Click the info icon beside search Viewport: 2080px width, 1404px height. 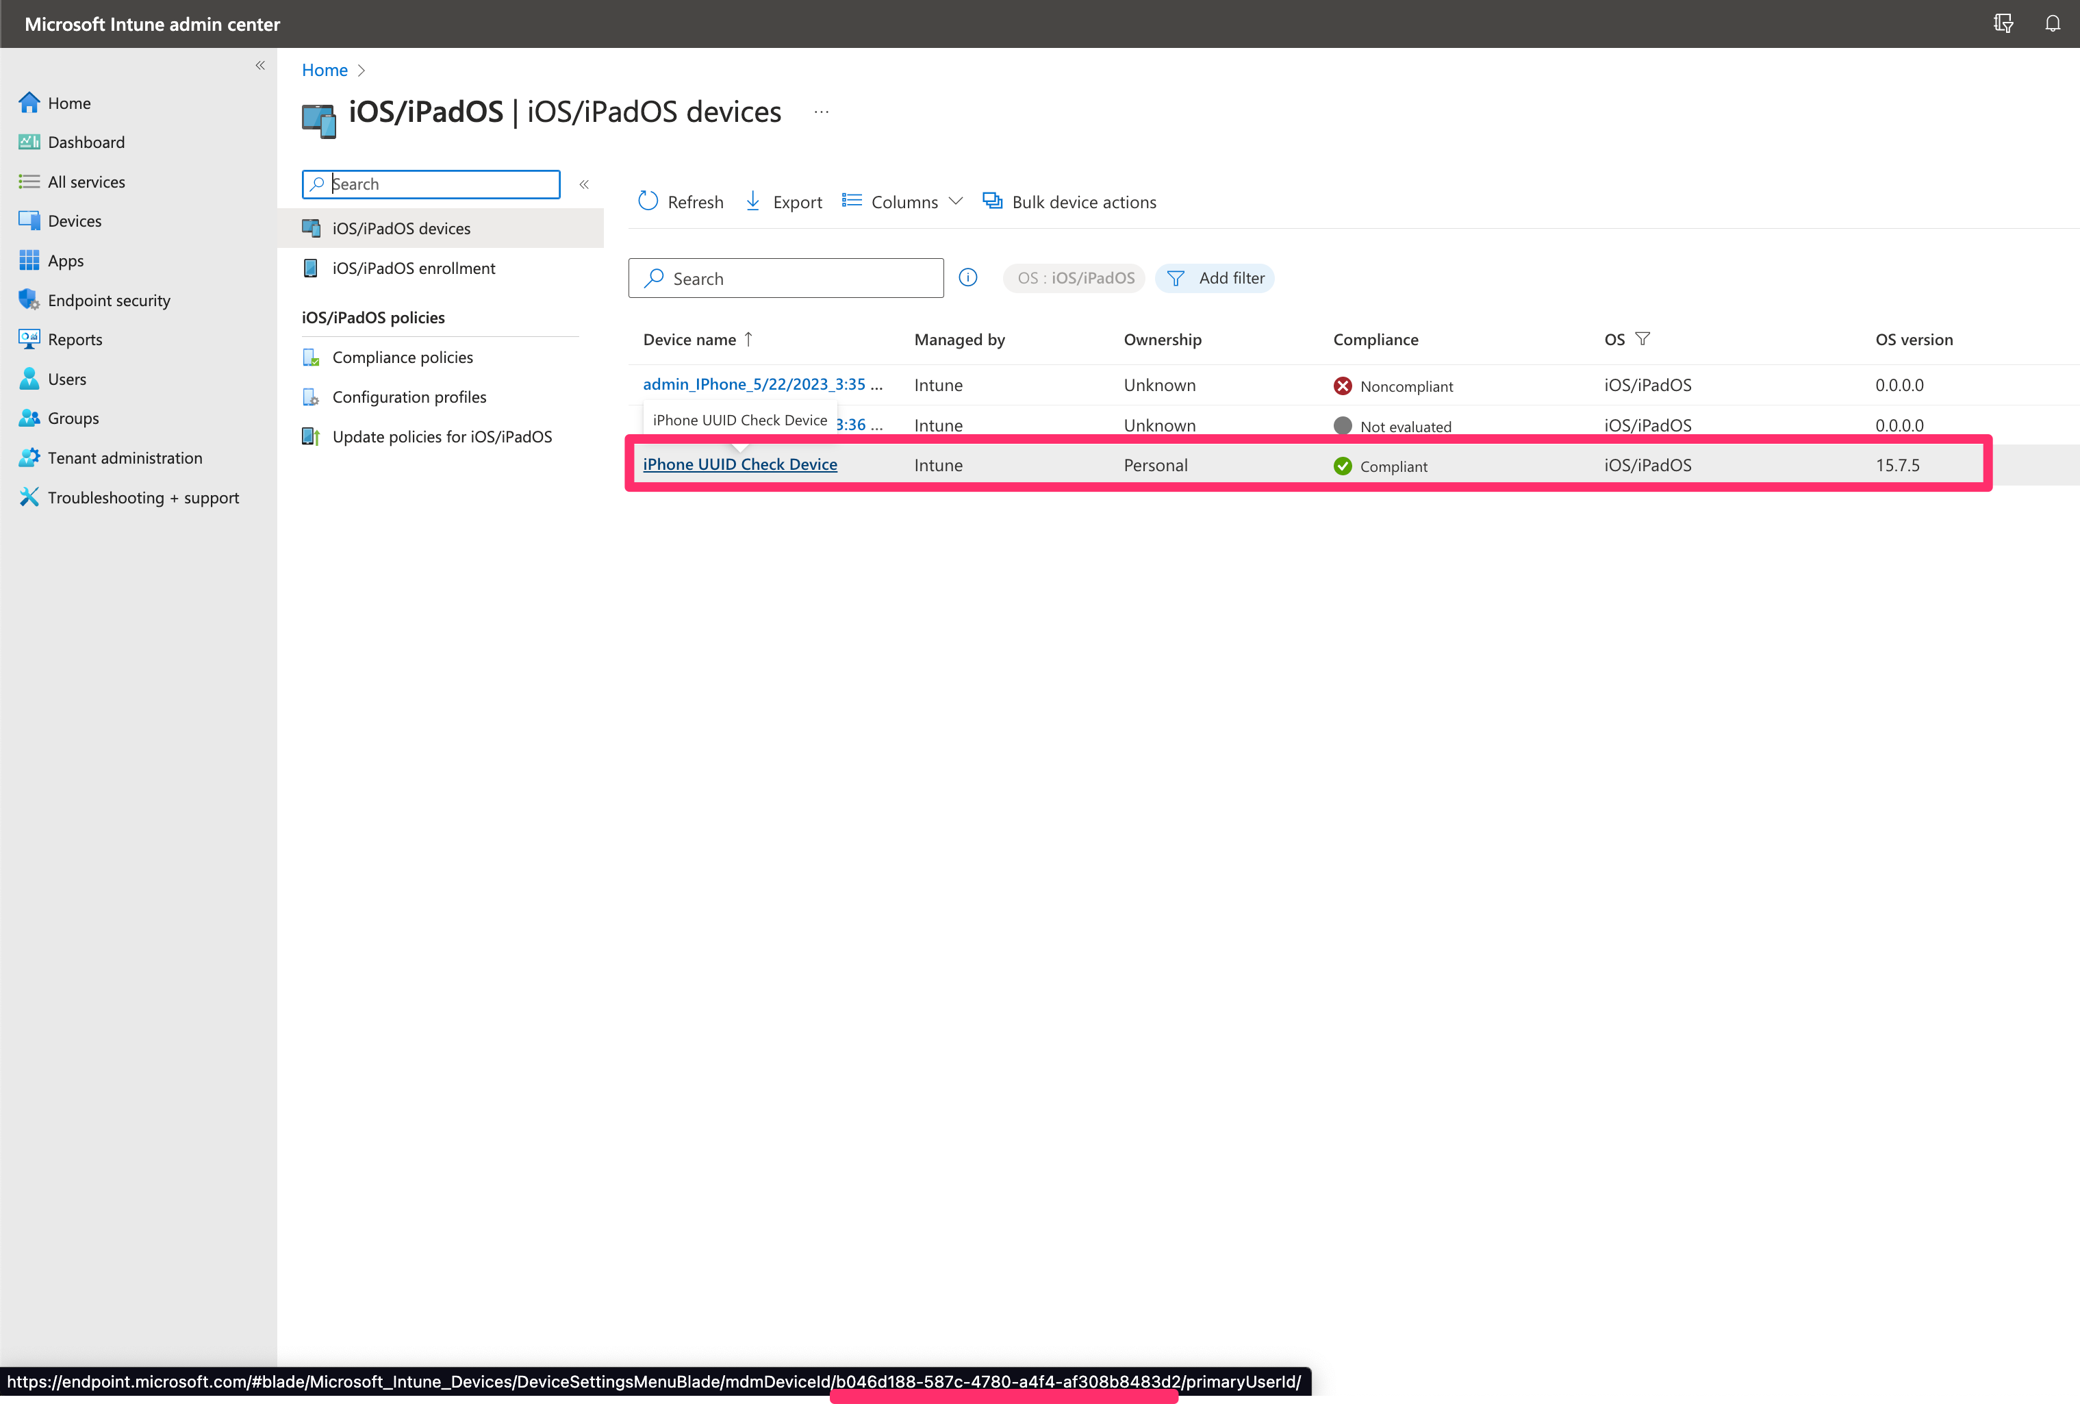coord(967,277)
